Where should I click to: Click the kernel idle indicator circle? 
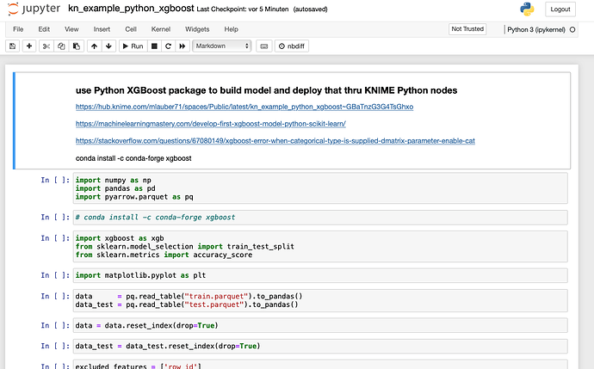point(572,29)
